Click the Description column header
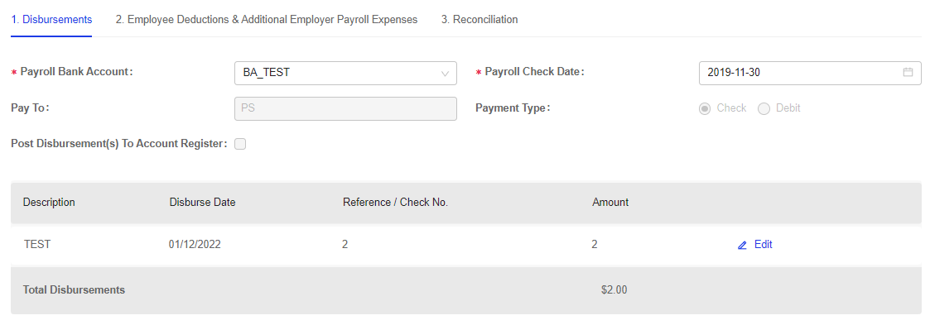Image resolution: width=930 pixels, height=325 pixels. tap(49, 203)
